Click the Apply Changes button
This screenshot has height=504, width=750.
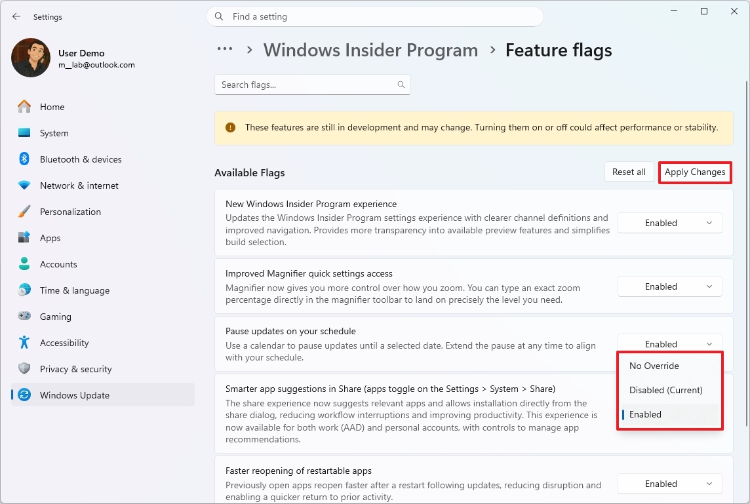695,172
